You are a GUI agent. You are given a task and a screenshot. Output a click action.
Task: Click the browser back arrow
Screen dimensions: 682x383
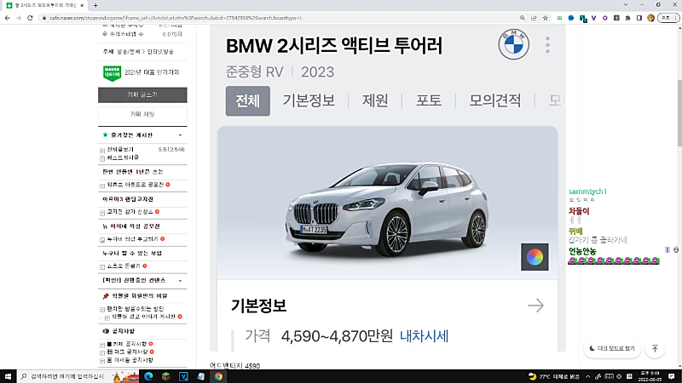[x=8, y=18]
